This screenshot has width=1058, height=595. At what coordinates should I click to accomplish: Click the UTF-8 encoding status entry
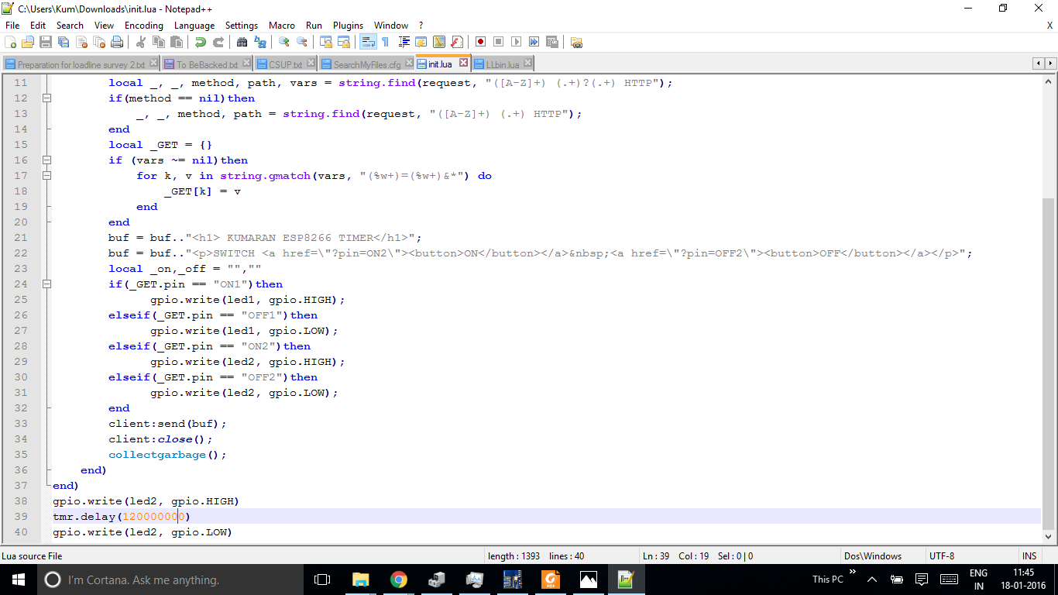(x=941, y=556)
